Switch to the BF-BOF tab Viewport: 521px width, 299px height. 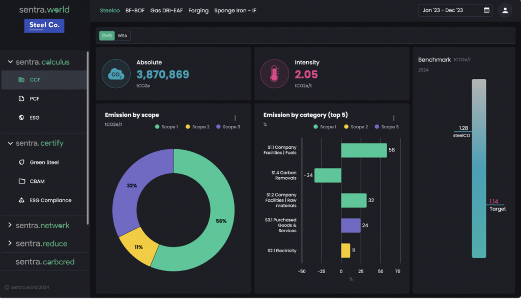click(x=134, y=10)
